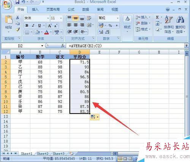Click the Paste clipboard icon

point(8,19)
